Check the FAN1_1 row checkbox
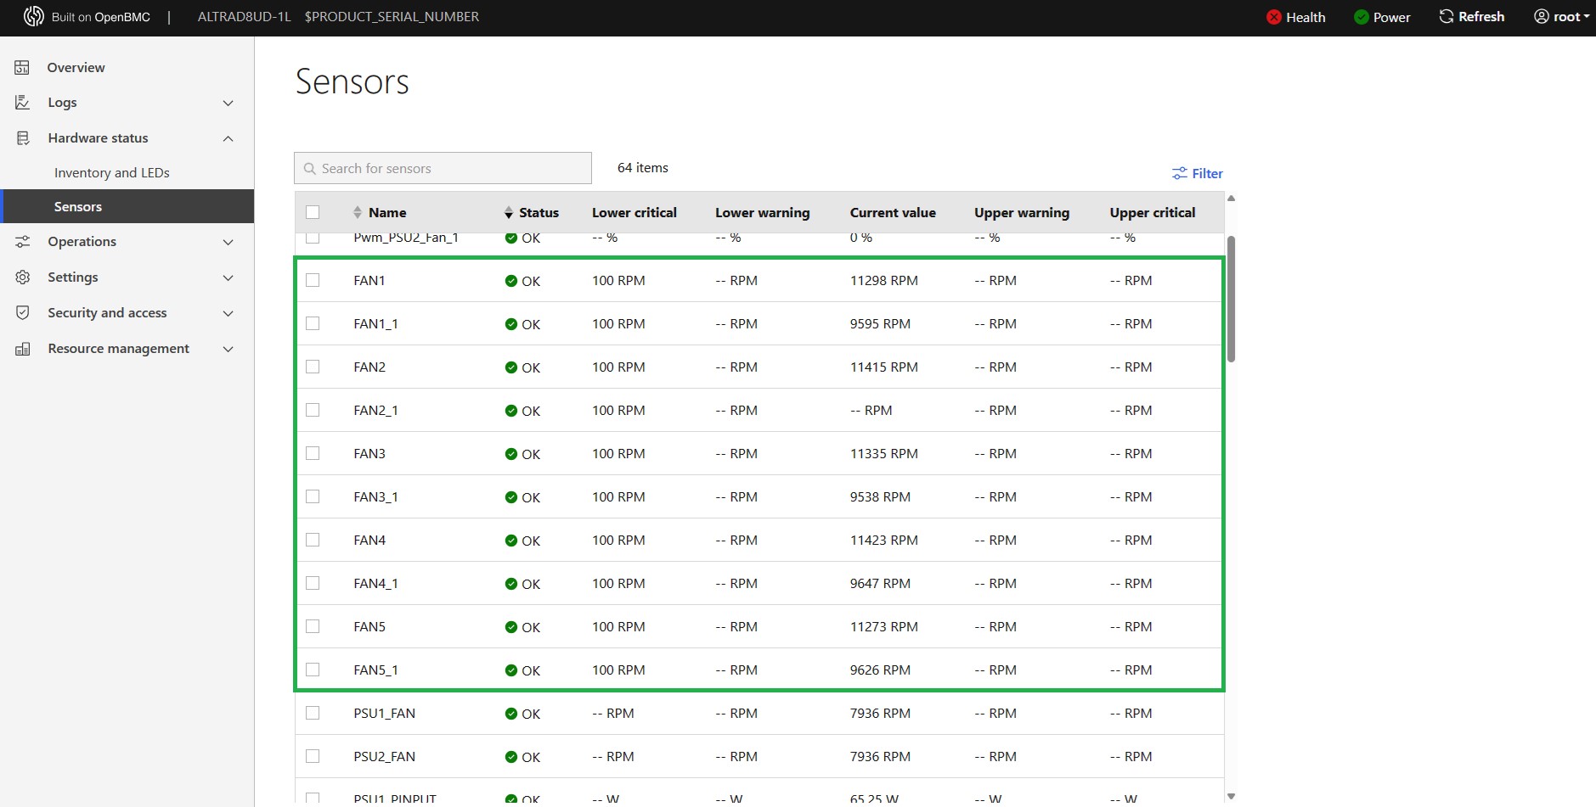This screenshot has width=1596, height=807. 313,323
